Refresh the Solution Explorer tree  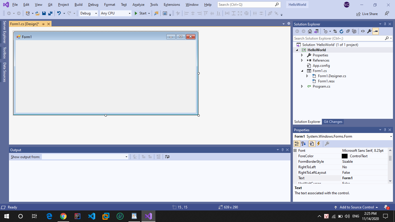(x=341, y=31)
